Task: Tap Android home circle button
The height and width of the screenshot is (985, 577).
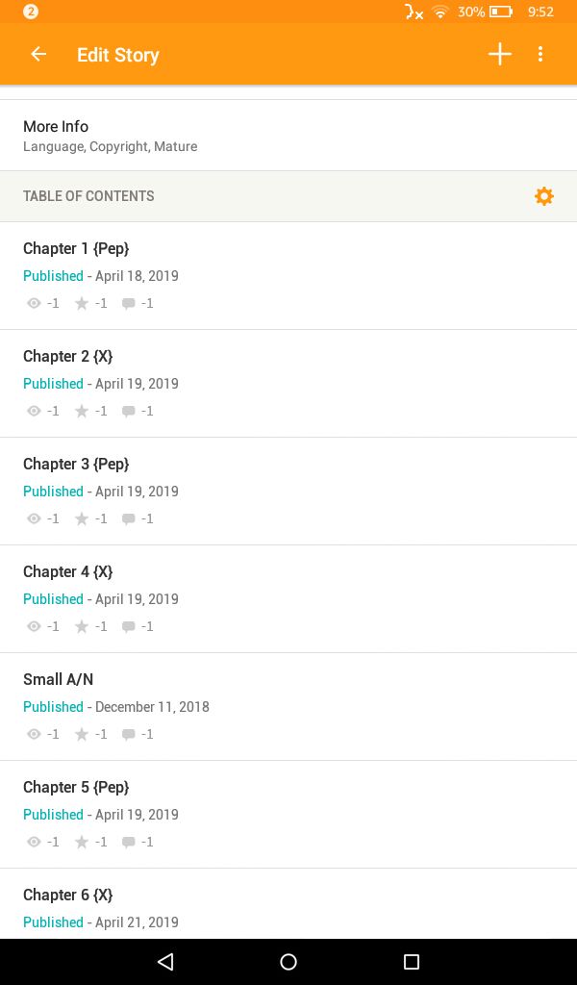Action: point(288,961)
